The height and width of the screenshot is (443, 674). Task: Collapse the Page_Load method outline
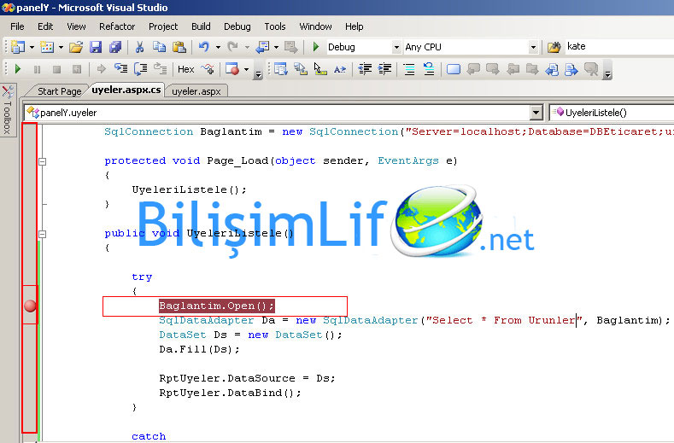pyautogui.click(x=42, y=161)
